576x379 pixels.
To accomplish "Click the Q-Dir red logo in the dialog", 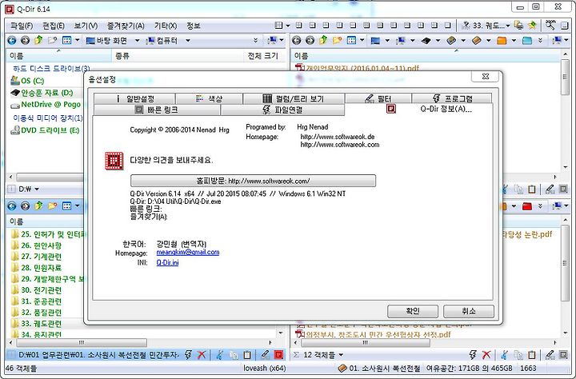I will click(x=114, y=161).
